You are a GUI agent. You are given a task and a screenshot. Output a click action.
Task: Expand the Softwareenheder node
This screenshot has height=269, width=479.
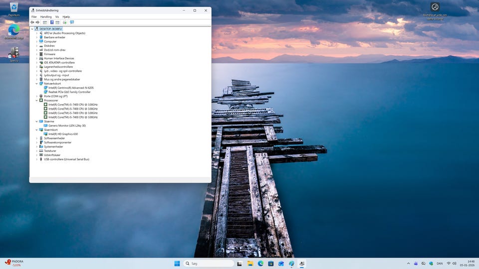pos(36,138)
